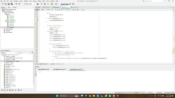Screen dimensions: 175x98
Task: Click the paint breadcrumb in editor footer
Action: [53, 64]
